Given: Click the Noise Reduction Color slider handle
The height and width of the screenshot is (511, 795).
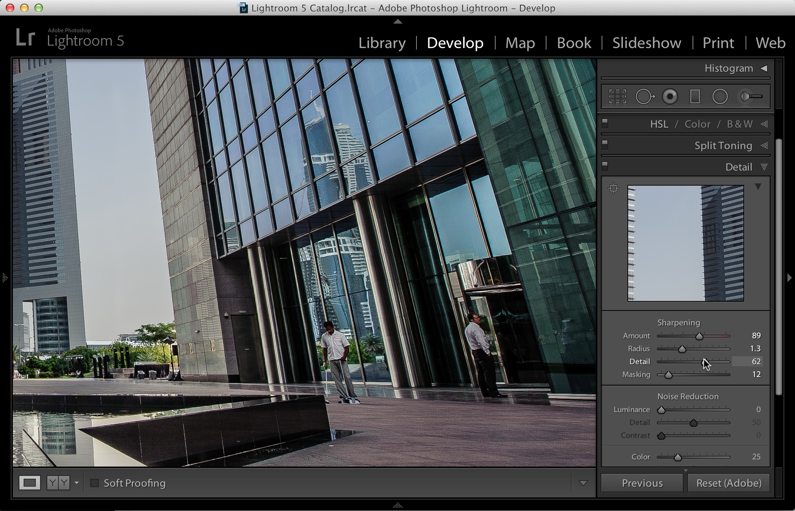Looking at the screenshot, I should 678,457.
